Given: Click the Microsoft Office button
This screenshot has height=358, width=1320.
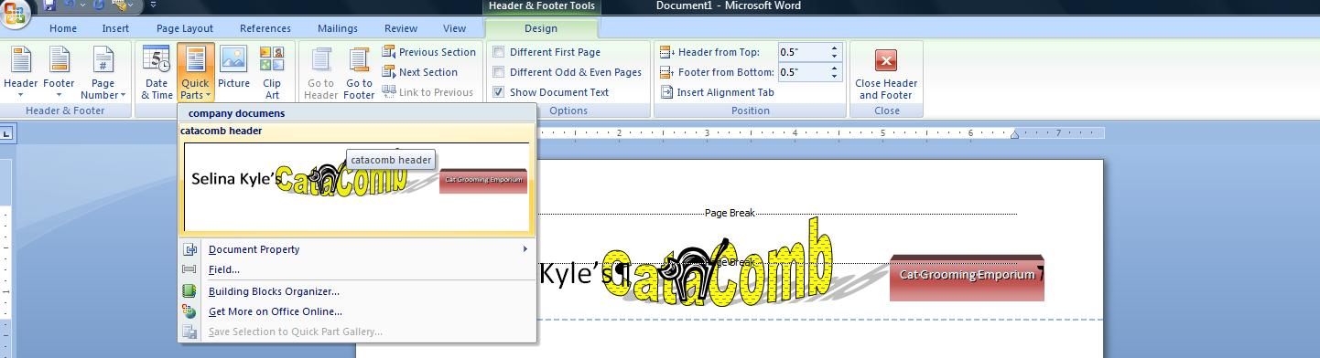Looking at the screenshot, I should [x=15, y=13].
